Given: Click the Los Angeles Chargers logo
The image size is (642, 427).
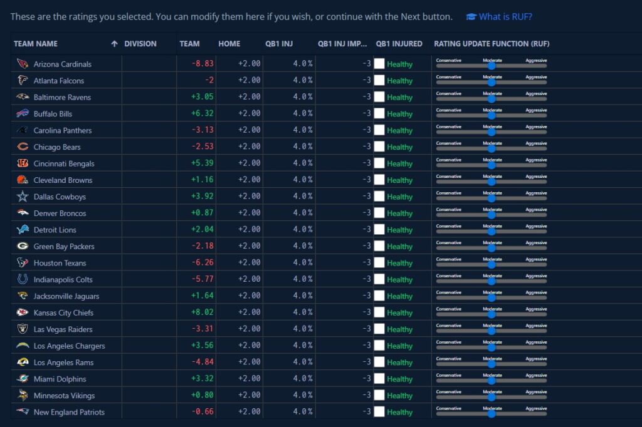Looking at the screenshot, I should 23,346.
